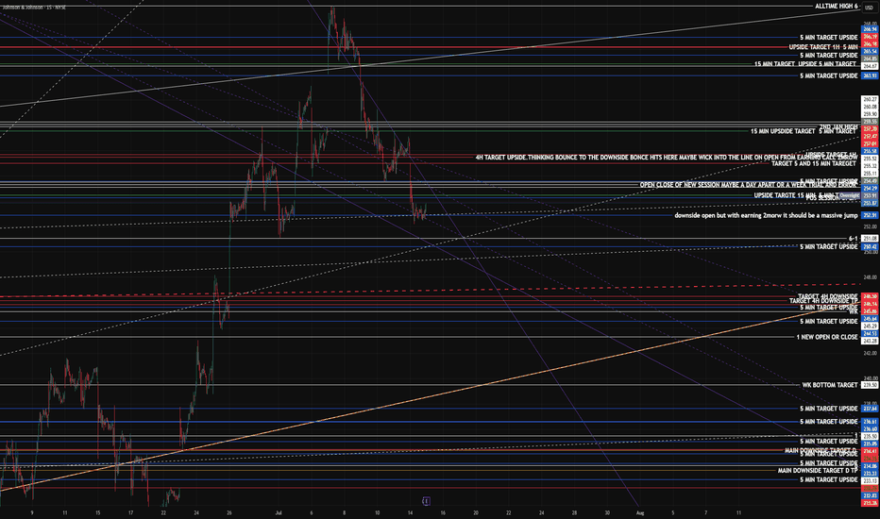
Task: Click the 252.91 blue price tag
Action: [x=870, y=215]
